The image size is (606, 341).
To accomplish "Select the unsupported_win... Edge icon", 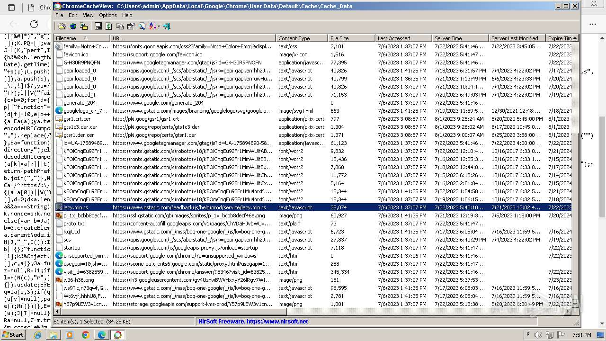I will [59, 256].
